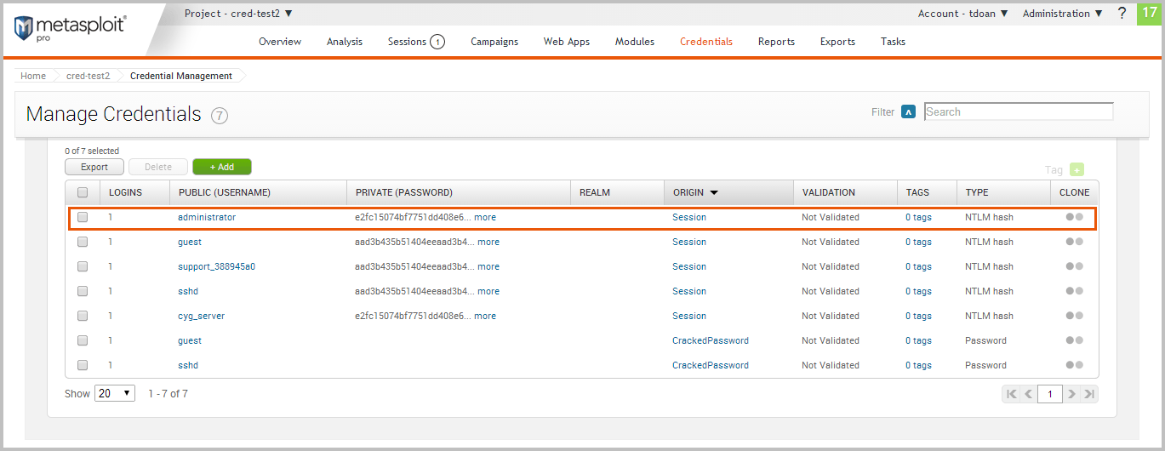Select the support_388945a0 row checkbox

coord(83,266)
